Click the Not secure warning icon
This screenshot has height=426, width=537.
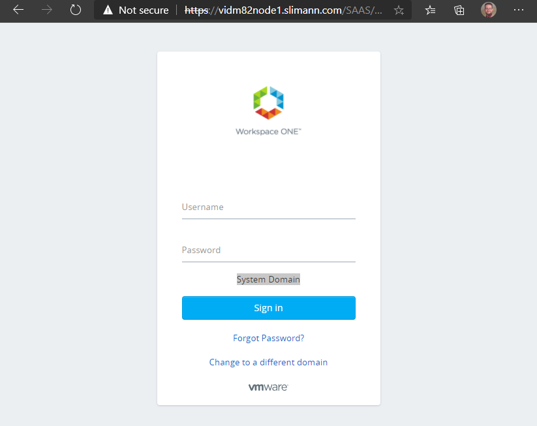pos(108,10)
